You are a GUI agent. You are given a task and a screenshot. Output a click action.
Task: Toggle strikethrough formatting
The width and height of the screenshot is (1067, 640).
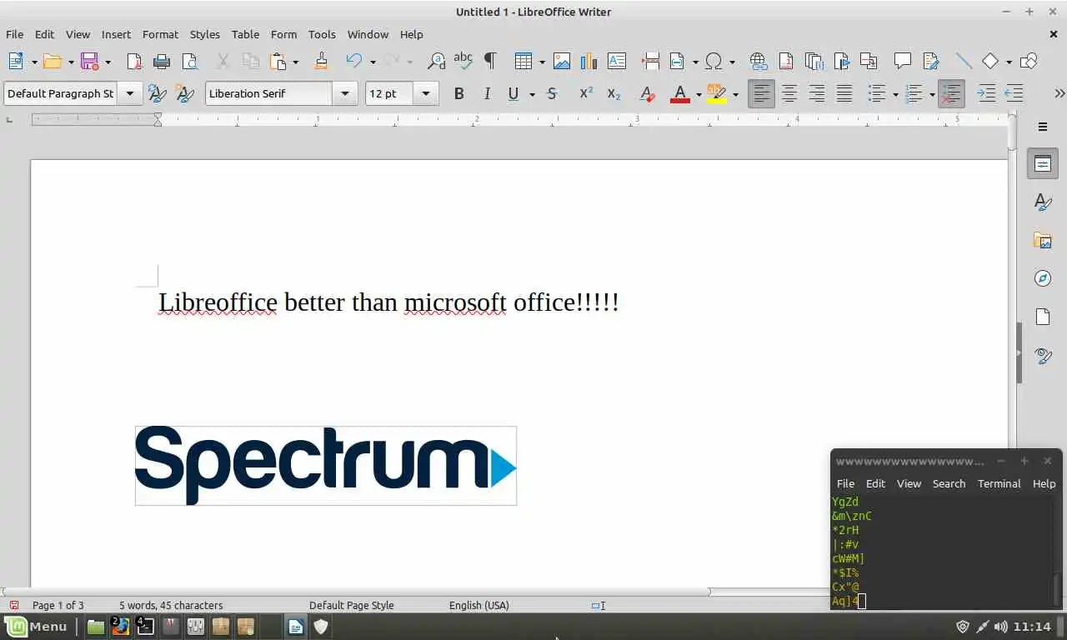click(x=552, y=93)
